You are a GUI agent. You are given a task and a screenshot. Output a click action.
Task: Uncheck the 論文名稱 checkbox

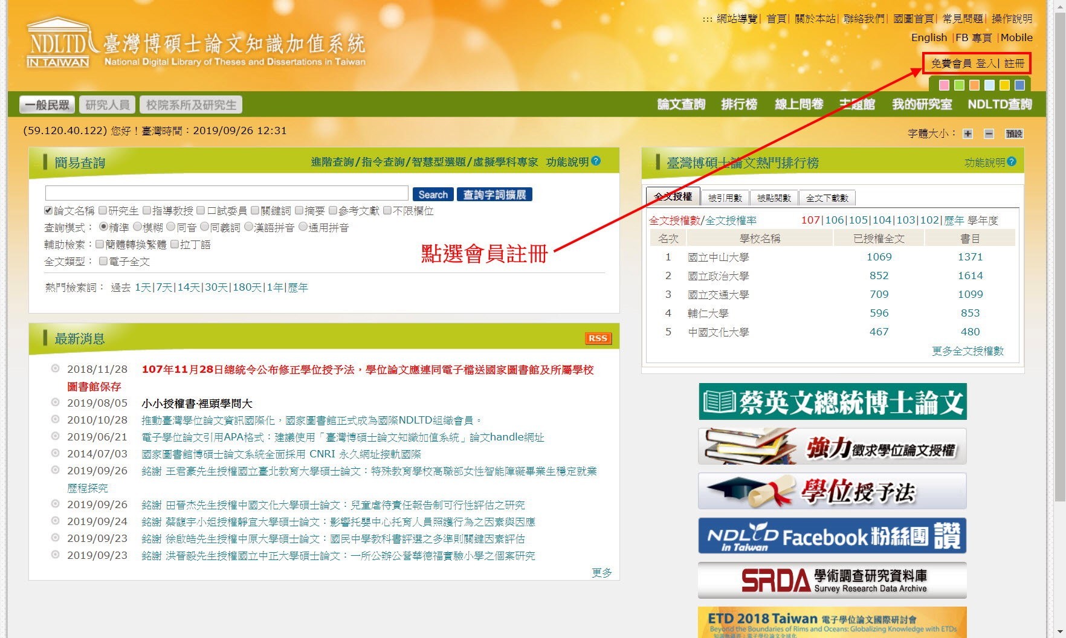pos(48,210)
